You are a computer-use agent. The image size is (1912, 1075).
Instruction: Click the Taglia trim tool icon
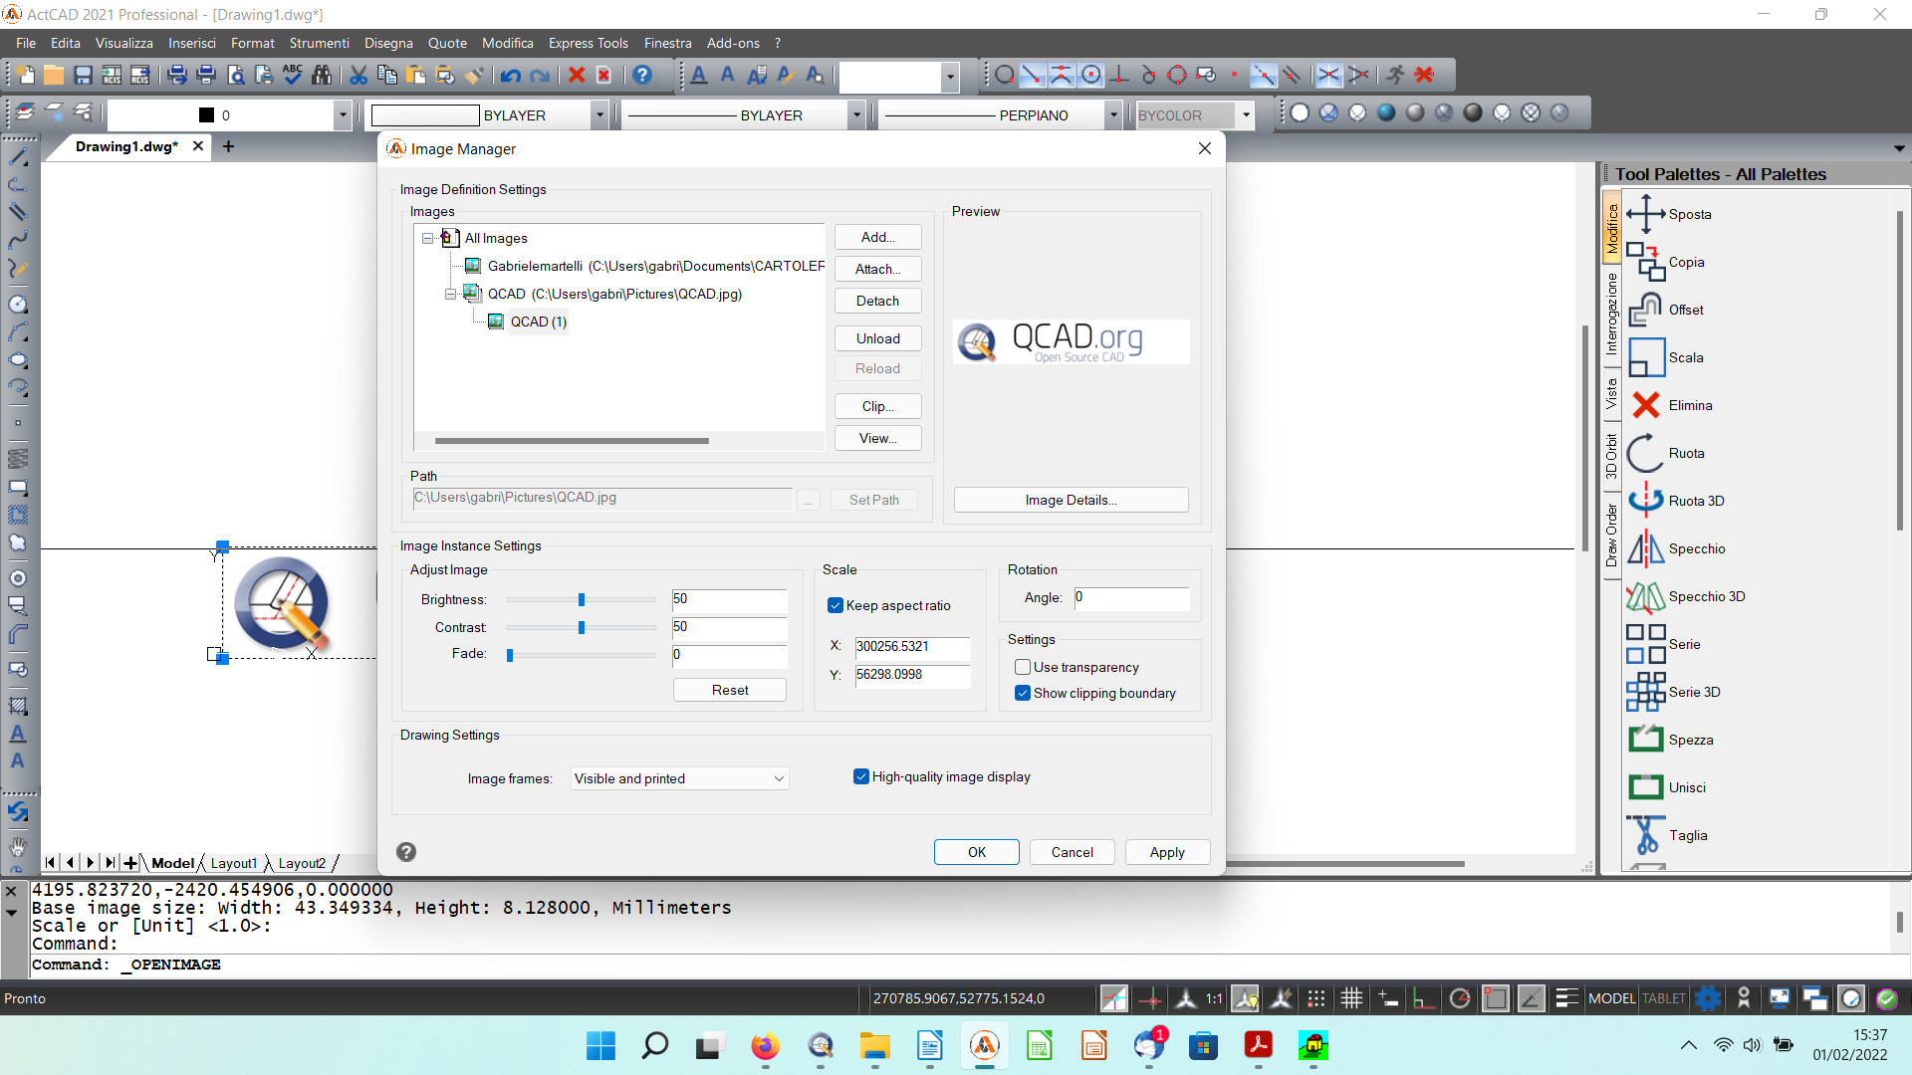(1645, 835)
